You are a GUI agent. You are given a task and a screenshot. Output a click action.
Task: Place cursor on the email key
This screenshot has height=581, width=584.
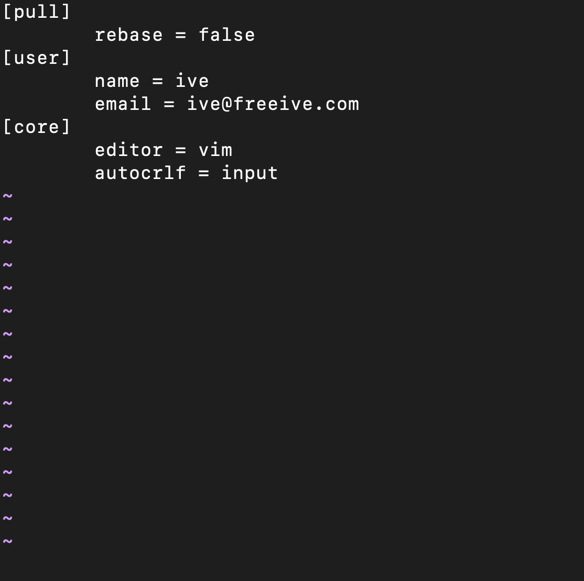pyautogui.click(x=123, y=104)
